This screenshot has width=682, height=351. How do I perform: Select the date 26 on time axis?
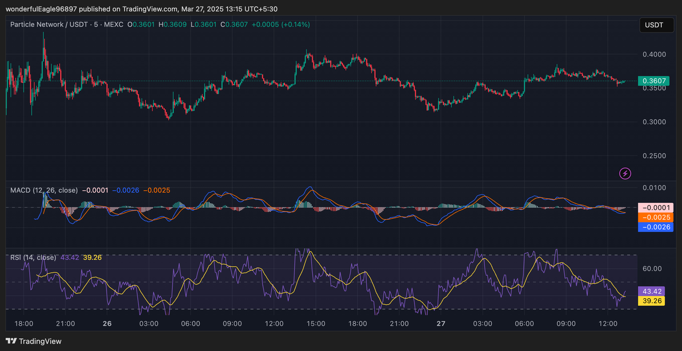107,323
